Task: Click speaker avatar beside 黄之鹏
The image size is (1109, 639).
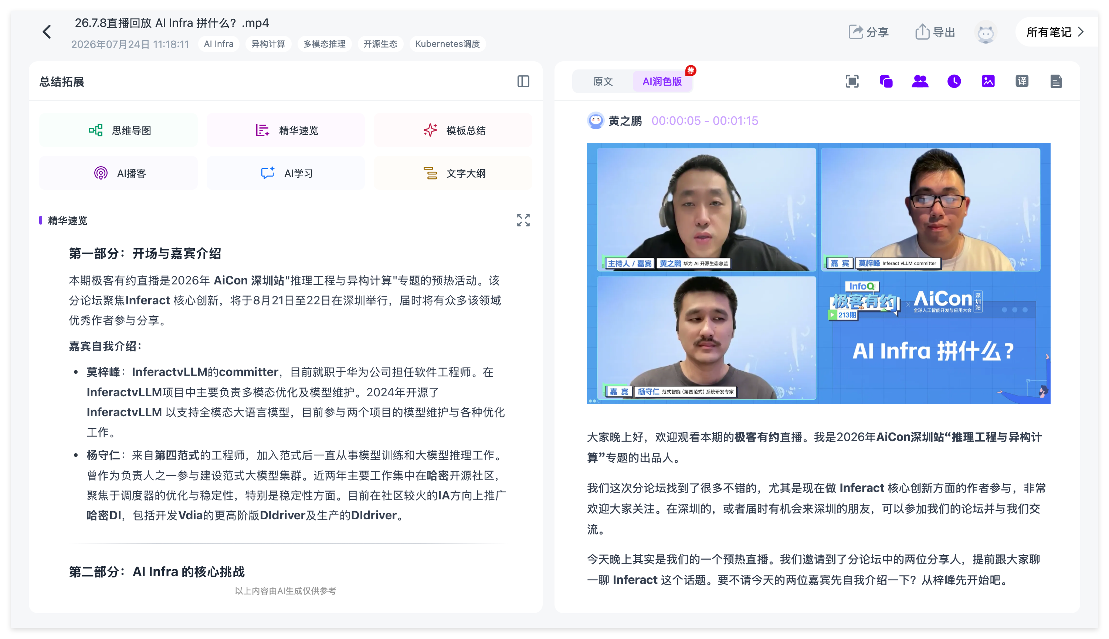Action: [x=596, y=121]
